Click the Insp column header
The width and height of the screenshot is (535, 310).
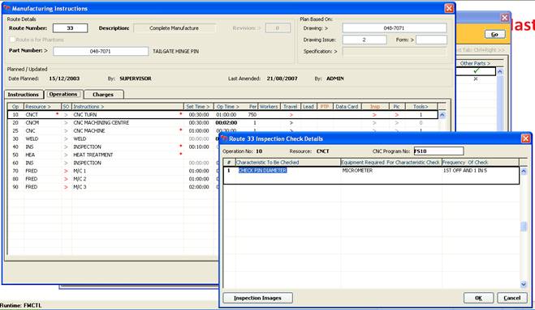(375, 107)
